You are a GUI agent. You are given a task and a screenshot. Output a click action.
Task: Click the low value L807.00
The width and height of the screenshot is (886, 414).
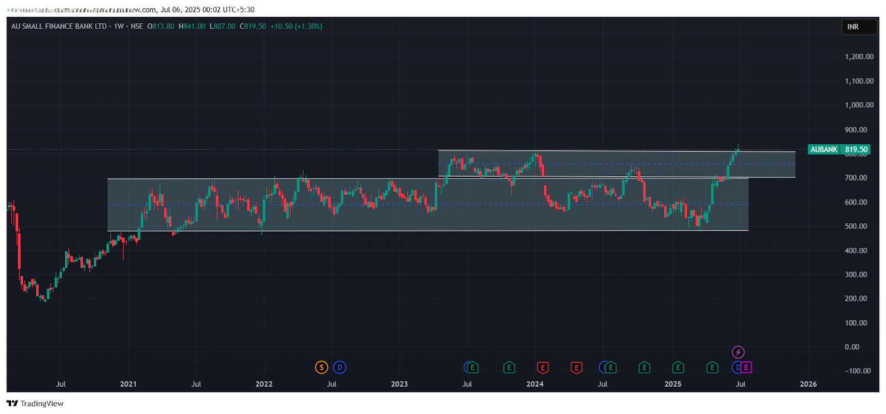223,26
